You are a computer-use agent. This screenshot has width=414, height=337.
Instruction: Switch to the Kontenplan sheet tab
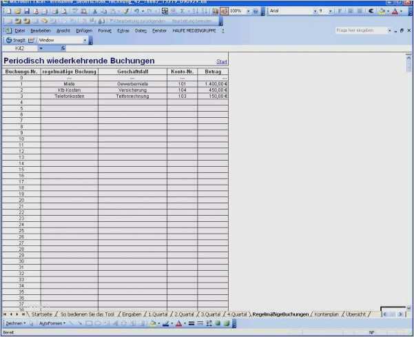tap(327, 314)
